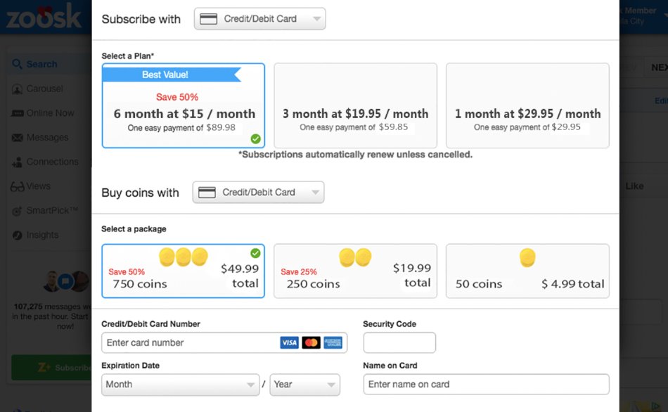Switch to the NEXT page tab
Image resolution: width=668 pixels, height=412 pixels.
point(658,67)
